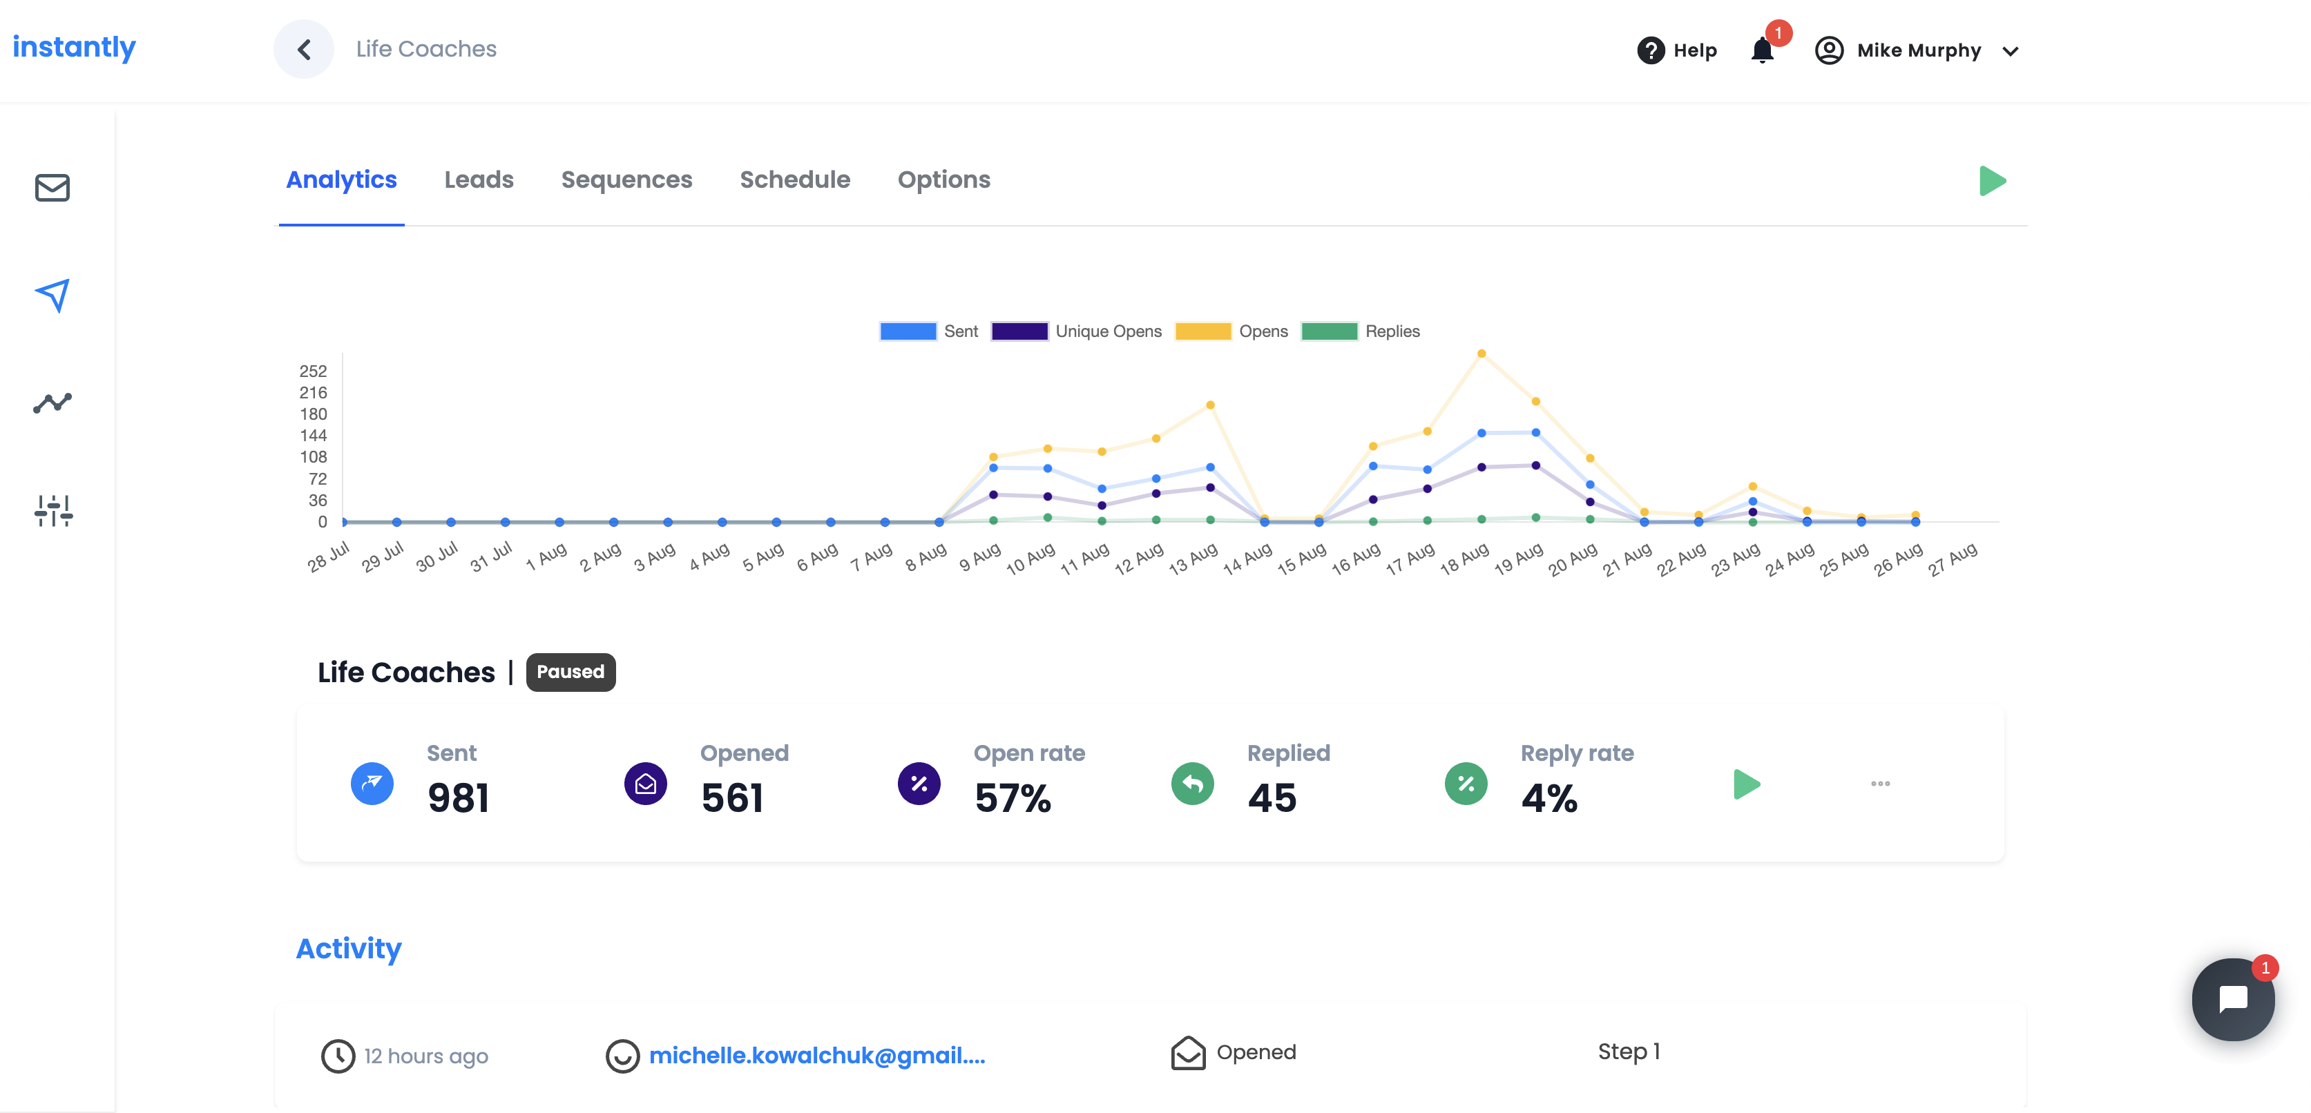Expand Mike Murphy account dropdown
The height and width of the screenshot is (1113, 2311).
click(2011, 51)
